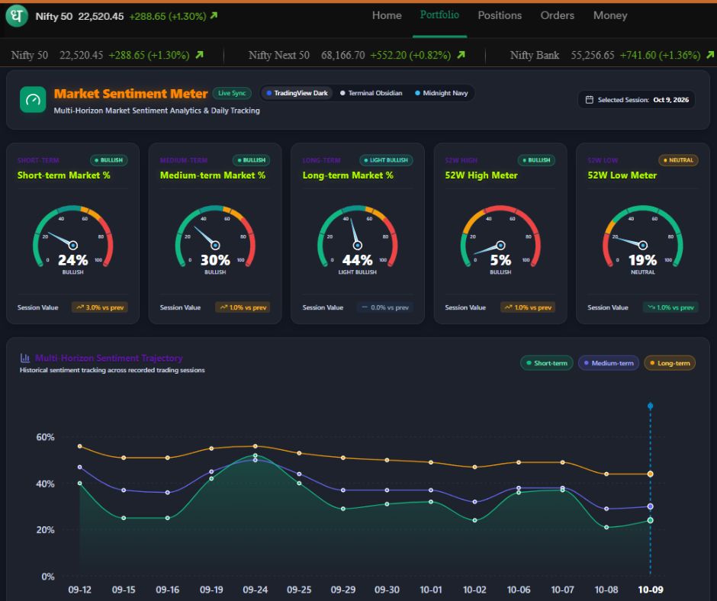The height and width of the screenshot is (601, 717).
Task: Click the 'Market Sentiment Meter' heading
Action: pyautogui.click(x=130, y=93)
